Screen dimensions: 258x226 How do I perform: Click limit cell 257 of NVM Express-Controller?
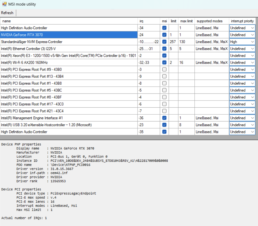[173, 42]
